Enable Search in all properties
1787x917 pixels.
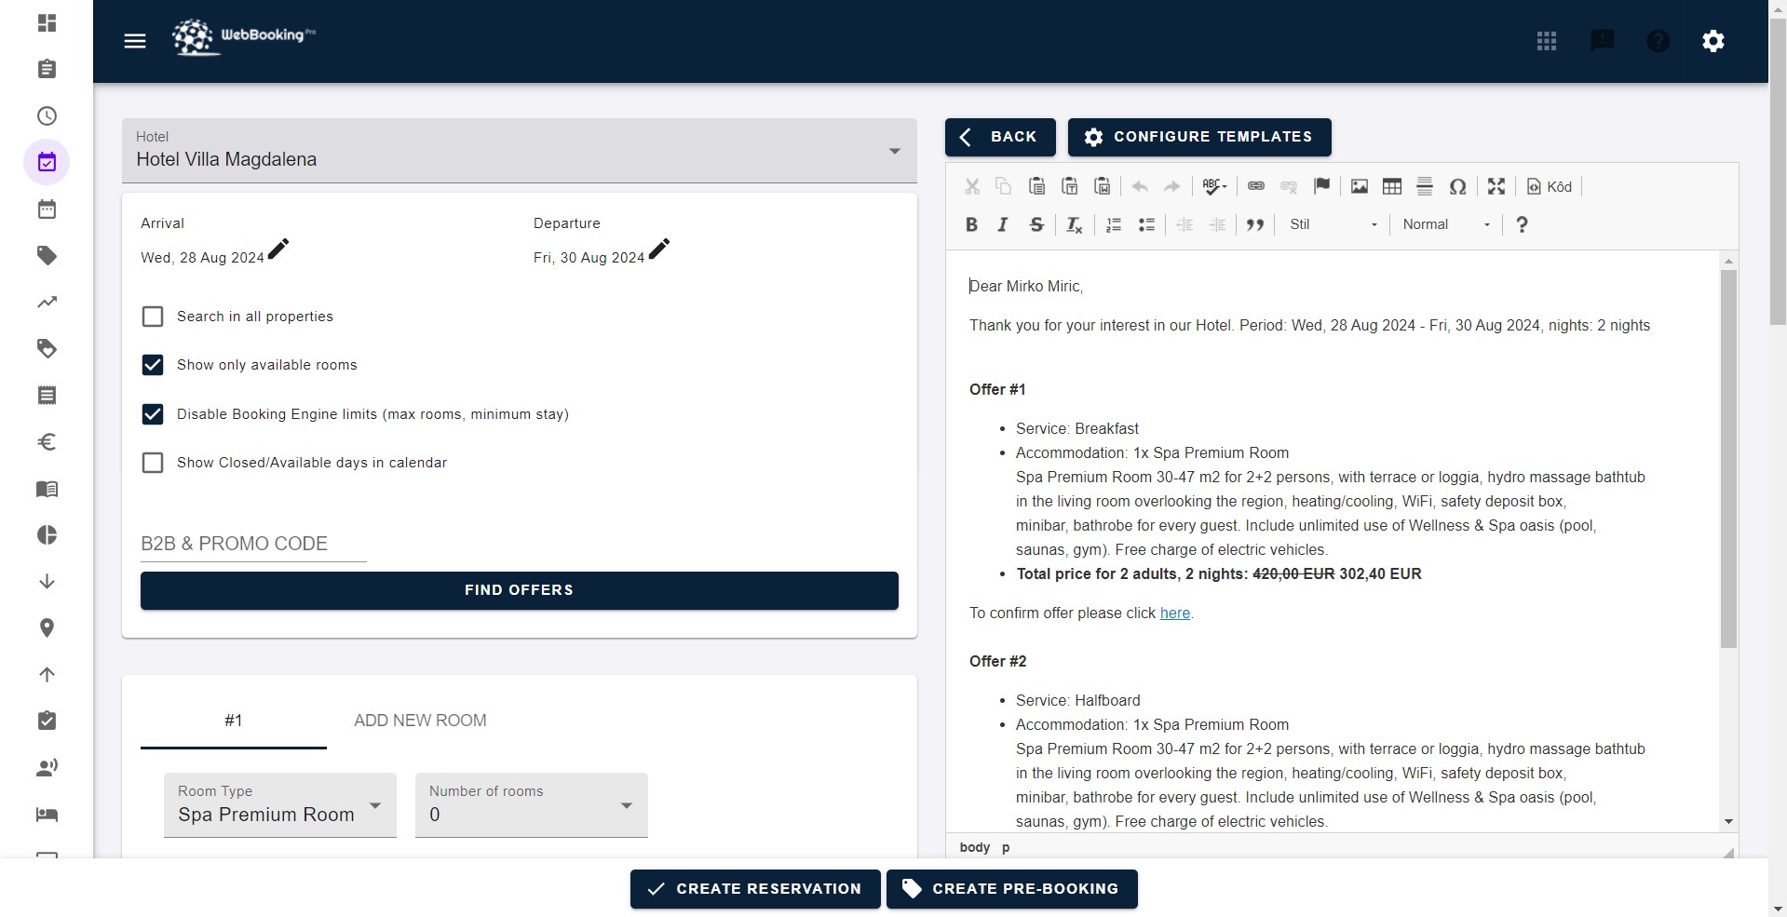153,317
